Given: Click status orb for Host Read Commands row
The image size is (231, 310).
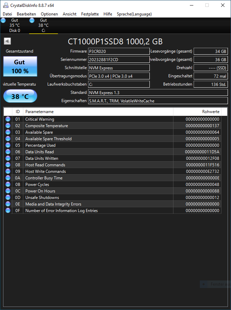Looking at the screenshot, I should coord(8,165).
